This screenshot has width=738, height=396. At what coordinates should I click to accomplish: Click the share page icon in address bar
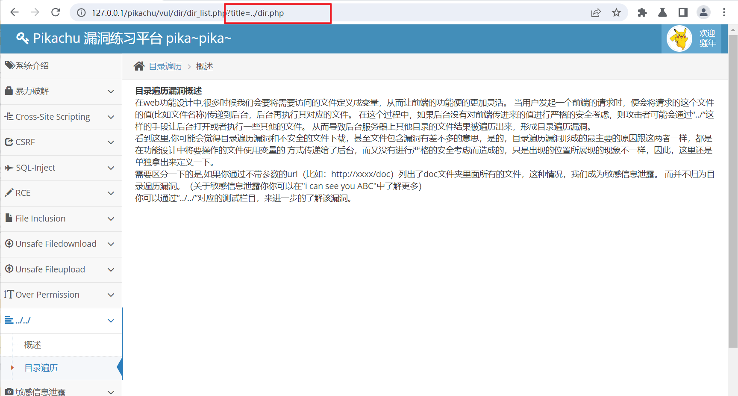pyautogui.click(x=596, y=12)
